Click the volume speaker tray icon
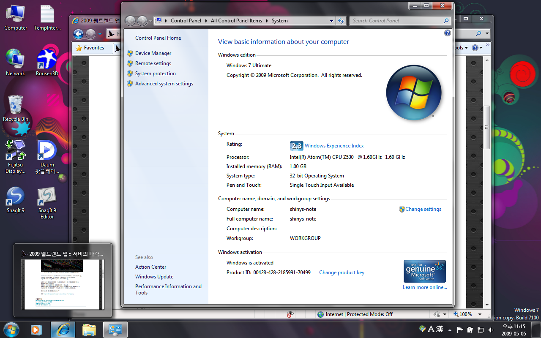This screenshot has width=541, height=338. tap(491, 330)
